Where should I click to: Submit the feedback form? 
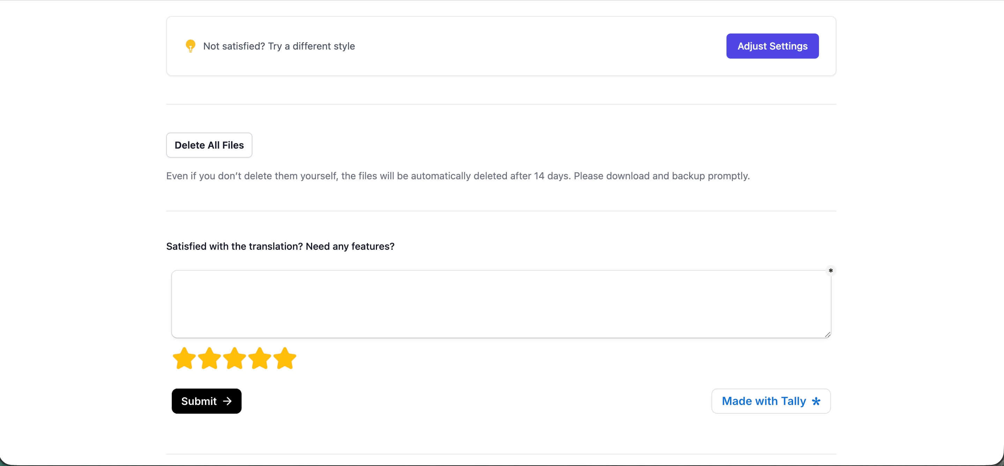(x=206, y=401)
